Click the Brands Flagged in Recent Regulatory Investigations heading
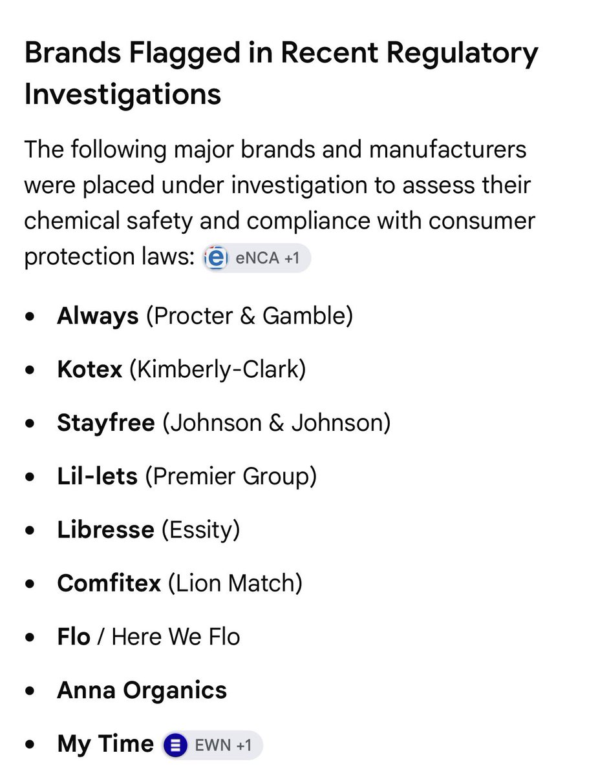This screenshot has height=775, width=598. (281, 74)
